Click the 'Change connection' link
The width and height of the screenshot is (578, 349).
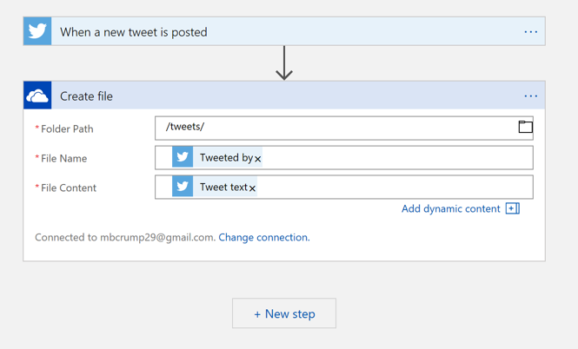tap(263, 237)
